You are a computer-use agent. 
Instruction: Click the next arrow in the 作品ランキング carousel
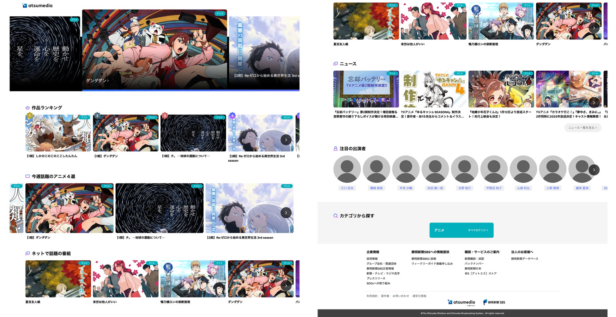click(x=286, y=140)
